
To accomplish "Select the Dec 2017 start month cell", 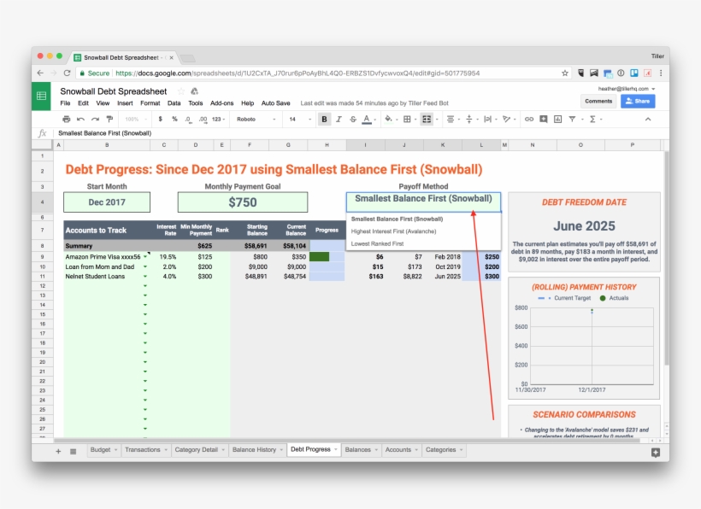I will (107, 202).
